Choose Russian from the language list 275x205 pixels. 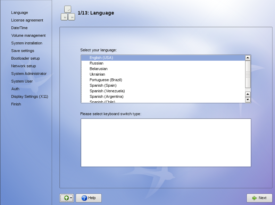96,63
